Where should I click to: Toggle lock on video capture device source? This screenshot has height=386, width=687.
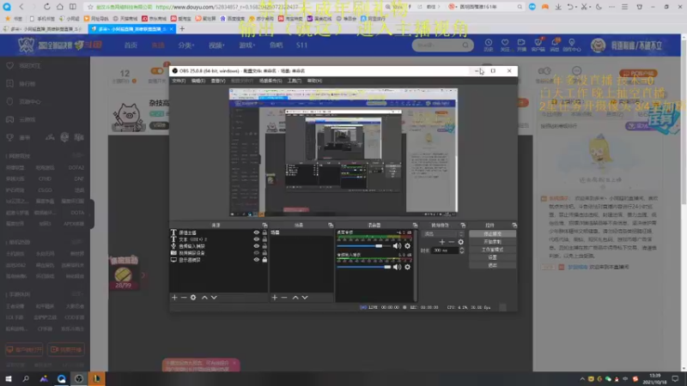(x=264, y=253)
